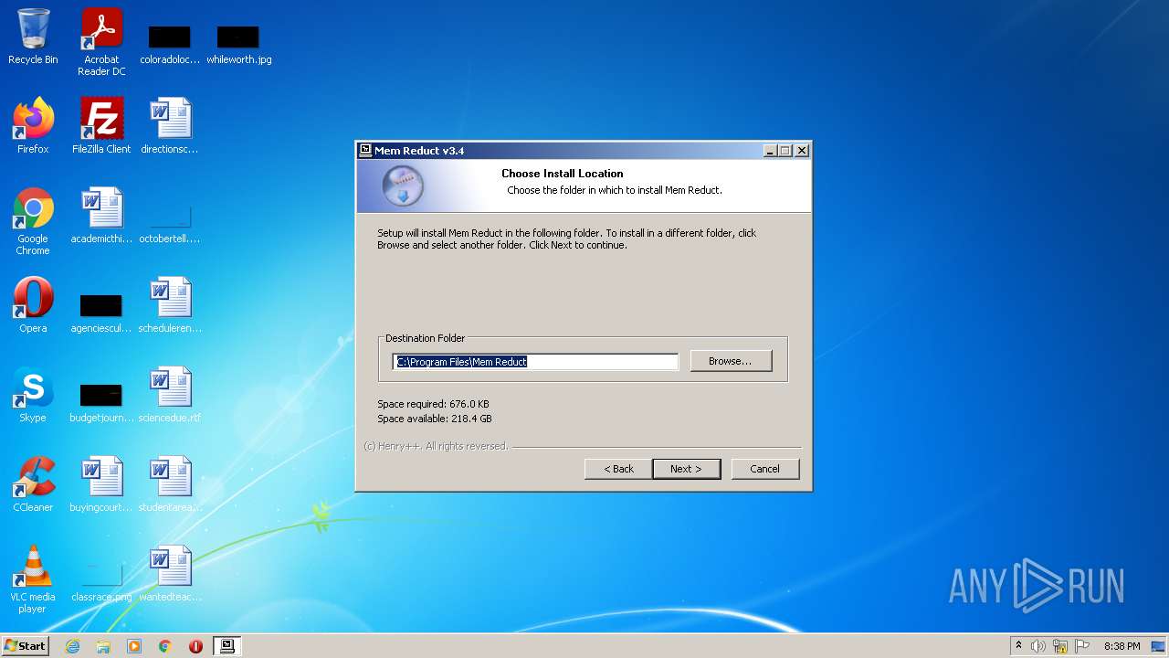This screenshot has width=1169, height=658.
Task: Minimize the Mem Reduct setup window
Action: click(x=770, y=151)
